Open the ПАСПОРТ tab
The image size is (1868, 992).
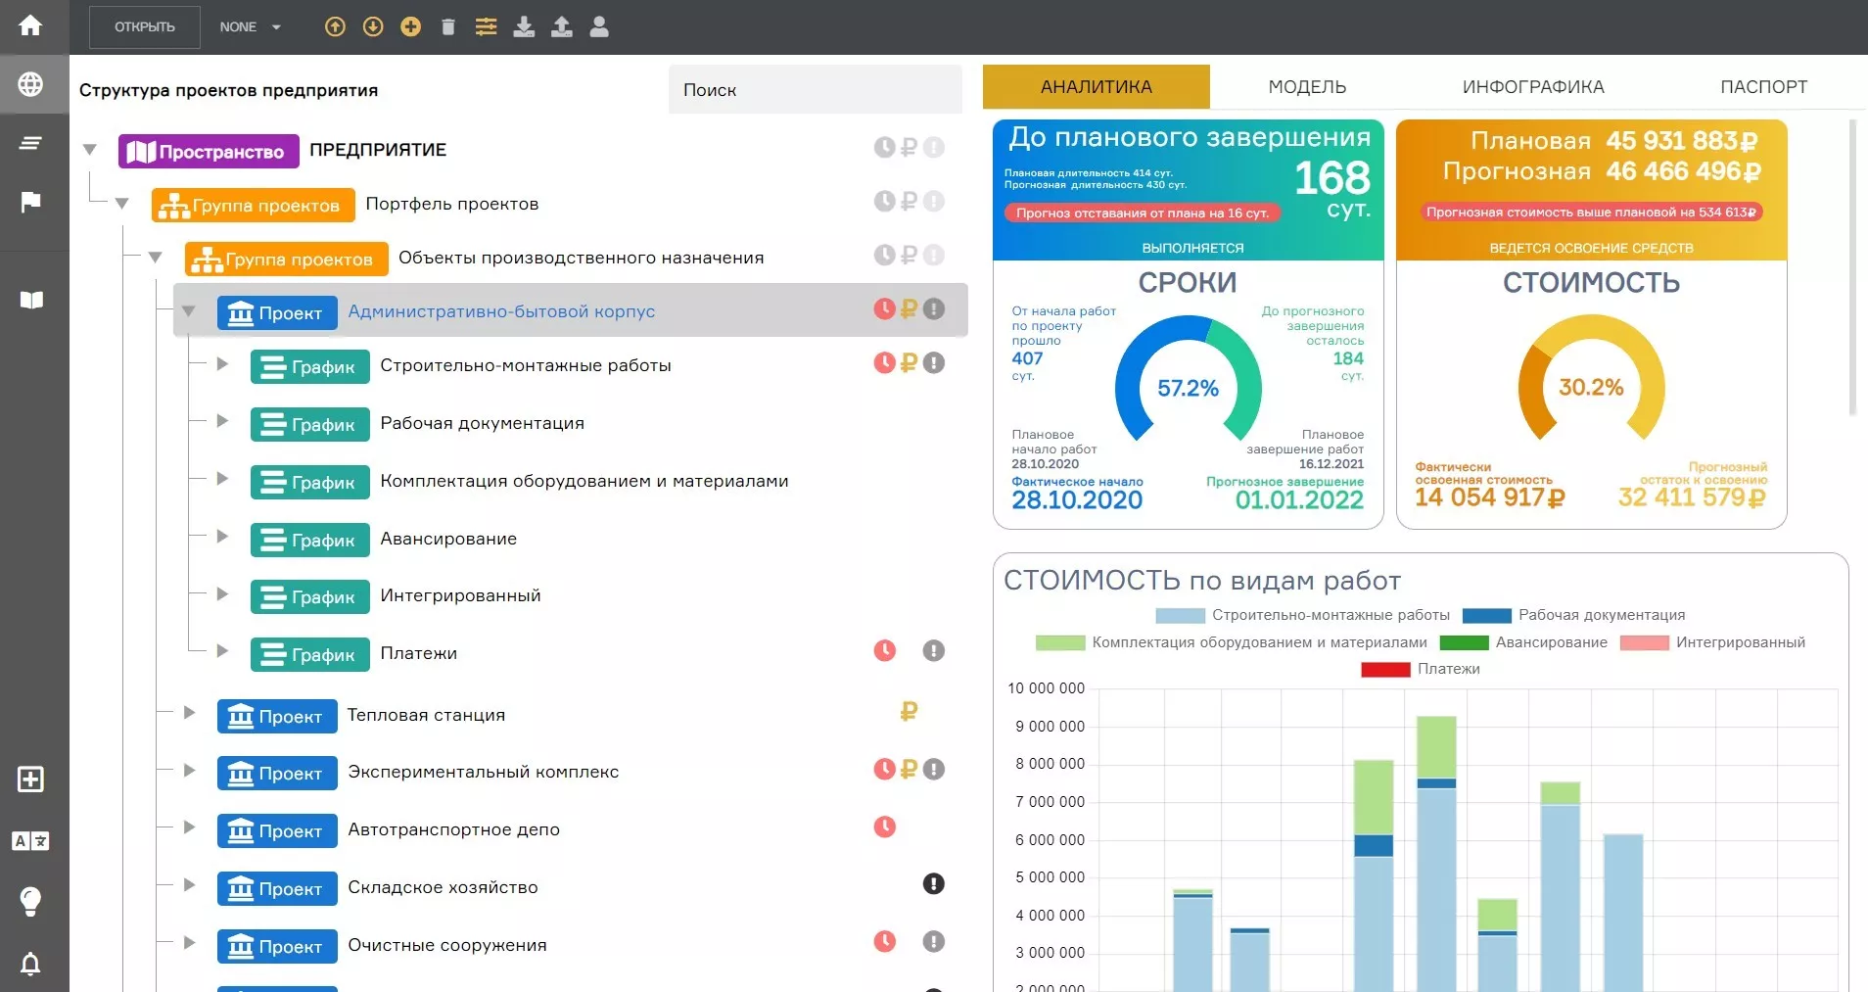1763,87
